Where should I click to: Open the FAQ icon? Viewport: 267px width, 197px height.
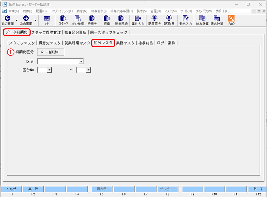[231, 21]
